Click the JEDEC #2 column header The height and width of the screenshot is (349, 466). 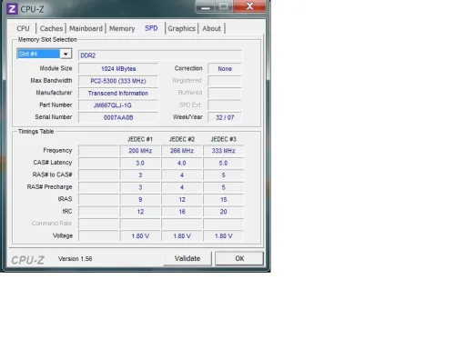(x=182, y=139)
